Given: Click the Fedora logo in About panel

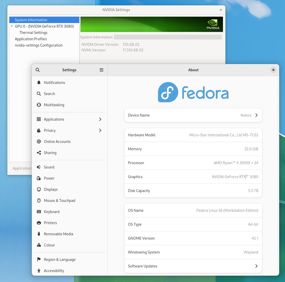Looking at the screenshot, I should [x=193, y=92].
